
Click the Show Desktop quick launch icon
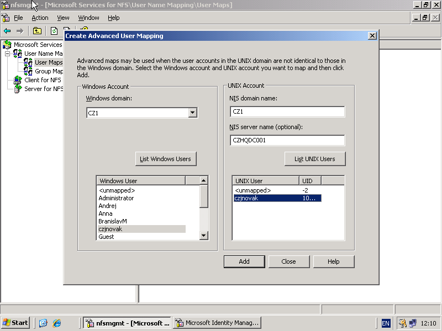pos(43,323)
